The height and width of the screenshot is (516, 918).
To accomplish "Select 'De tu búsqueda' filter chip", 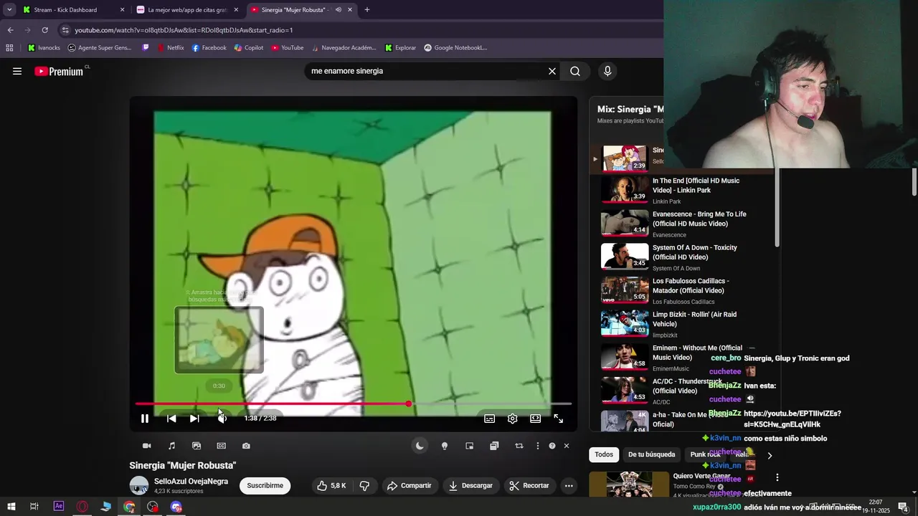I will 651,454.
